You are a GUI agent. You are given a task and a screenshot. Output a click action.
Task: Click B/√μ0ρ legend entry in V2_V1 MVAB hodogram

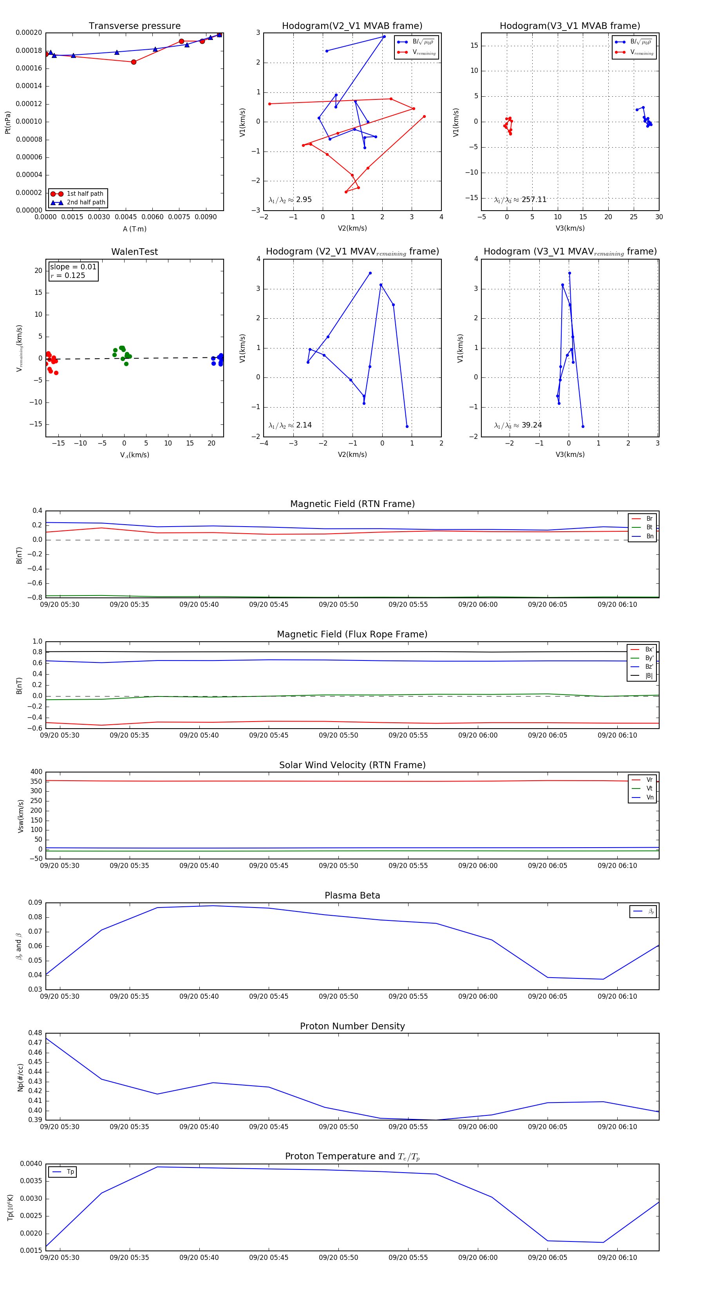coord(416,42)
